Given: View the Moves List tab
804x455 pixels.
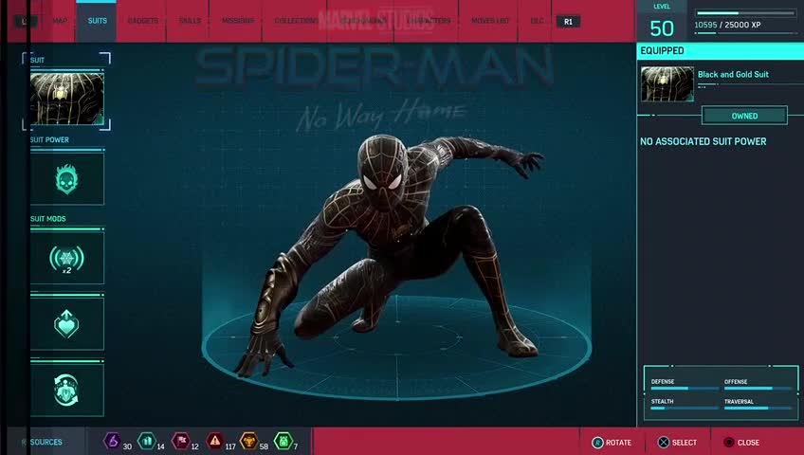Looking at the screenshot, I should tap(490, 21).
